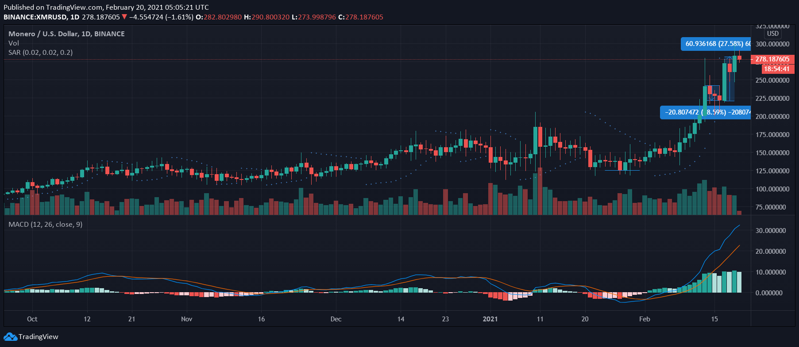Click the MACD 10.000000 axis label
Screen dimensions: 799x347
coord(771,272)
